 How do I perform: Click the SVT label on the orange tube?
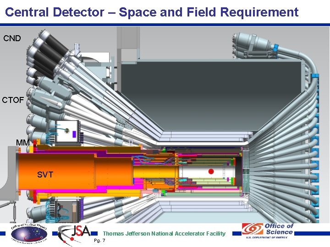click(x=45, y=175)
